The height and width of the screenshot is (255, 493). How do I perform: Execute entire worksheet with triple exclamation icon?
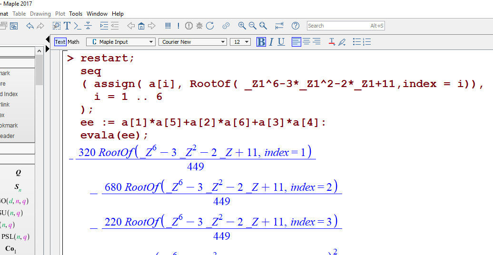click(x=168, y=26)
